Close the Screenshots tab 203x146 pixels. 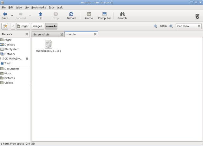click(x=62, y=35)
